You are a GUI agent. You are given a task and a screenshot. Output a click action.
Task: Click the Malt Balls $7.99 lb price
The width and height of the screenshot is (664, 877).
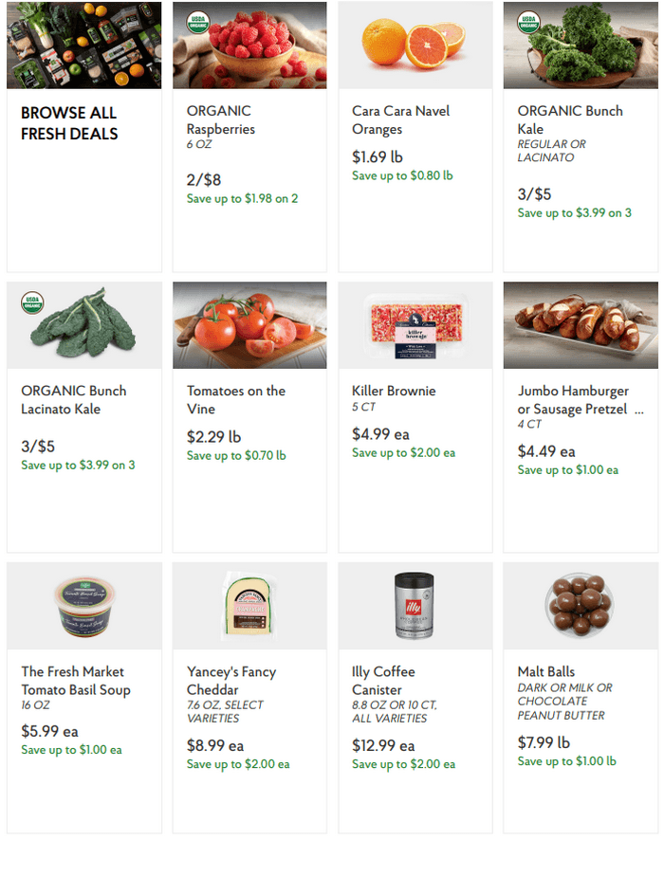544,742
